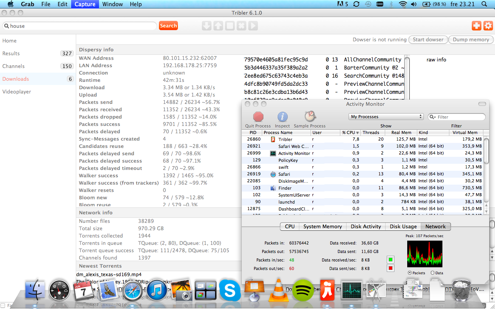
Task: Open Mail from the dock
Action: (x=108, y=290)
